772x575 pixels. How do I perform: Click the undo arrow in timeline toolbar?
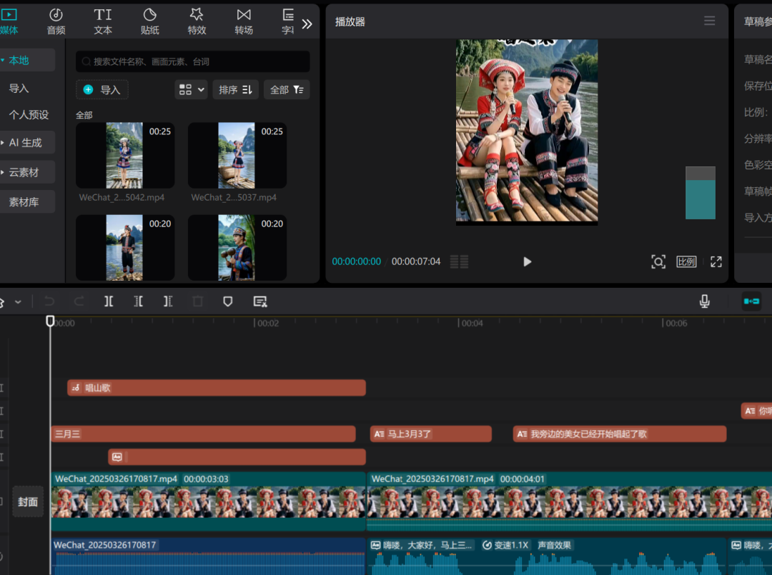point(49,301)
